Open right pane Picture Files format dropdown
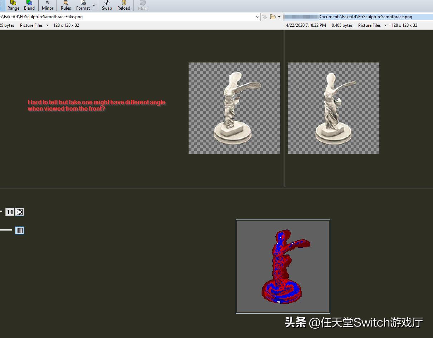The width and height of the screenshot is (433, 338). [x=372, y=25]
